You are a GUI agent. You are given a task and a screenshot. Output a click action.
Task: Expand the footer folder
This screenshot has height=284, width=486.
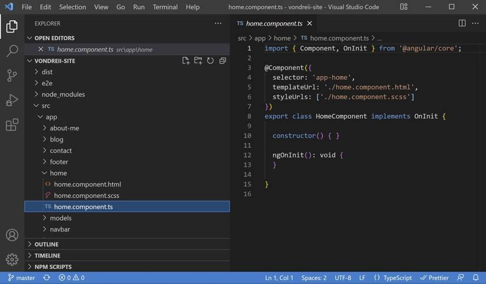[127, 162]
